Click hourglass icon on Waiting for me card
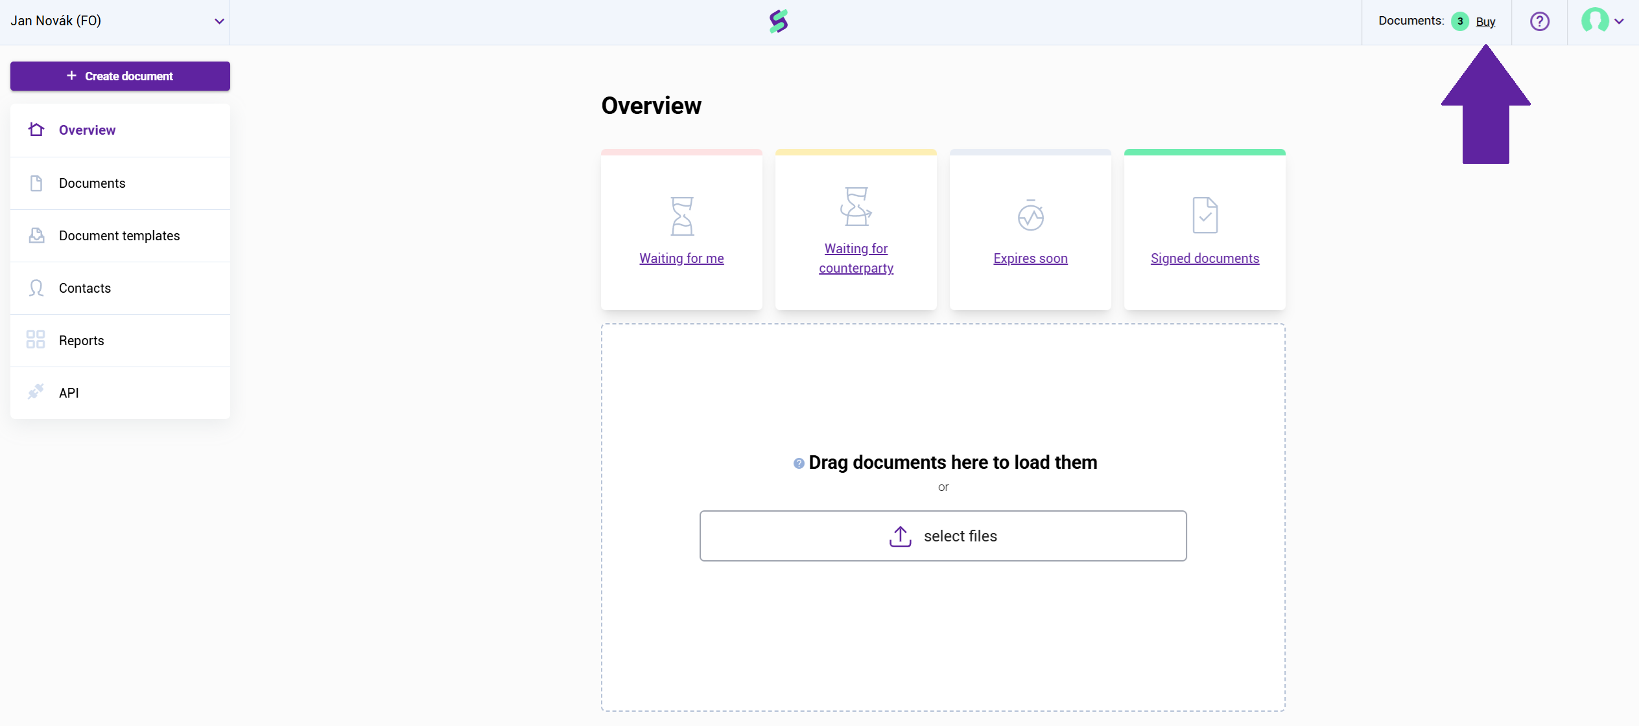Image resolution: width=1639 pixels, height=726 pixels. 681,216
